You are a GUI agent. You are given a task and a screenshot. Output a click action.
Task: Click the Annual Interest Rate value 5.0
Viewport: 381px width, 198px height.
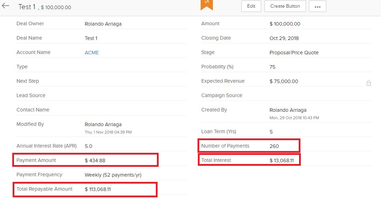pos(88,146)
